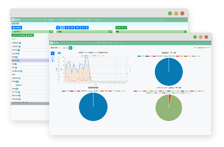Viewport: 224px width, 147px height.
Task: Toggle the orange bar series legend swatch
Action: click(99, 56)
